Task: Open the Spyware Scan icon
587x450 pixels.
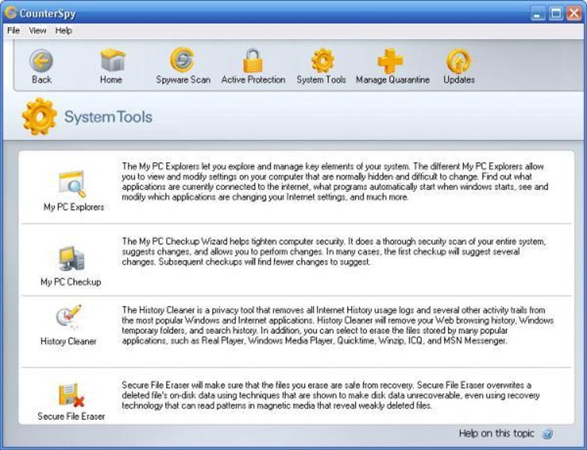Action: (182, 59)
